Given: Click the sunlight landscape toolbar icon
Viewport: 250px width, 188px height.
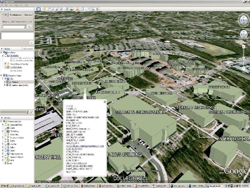Looking at the screenshot, I should [x=72, y=9].
